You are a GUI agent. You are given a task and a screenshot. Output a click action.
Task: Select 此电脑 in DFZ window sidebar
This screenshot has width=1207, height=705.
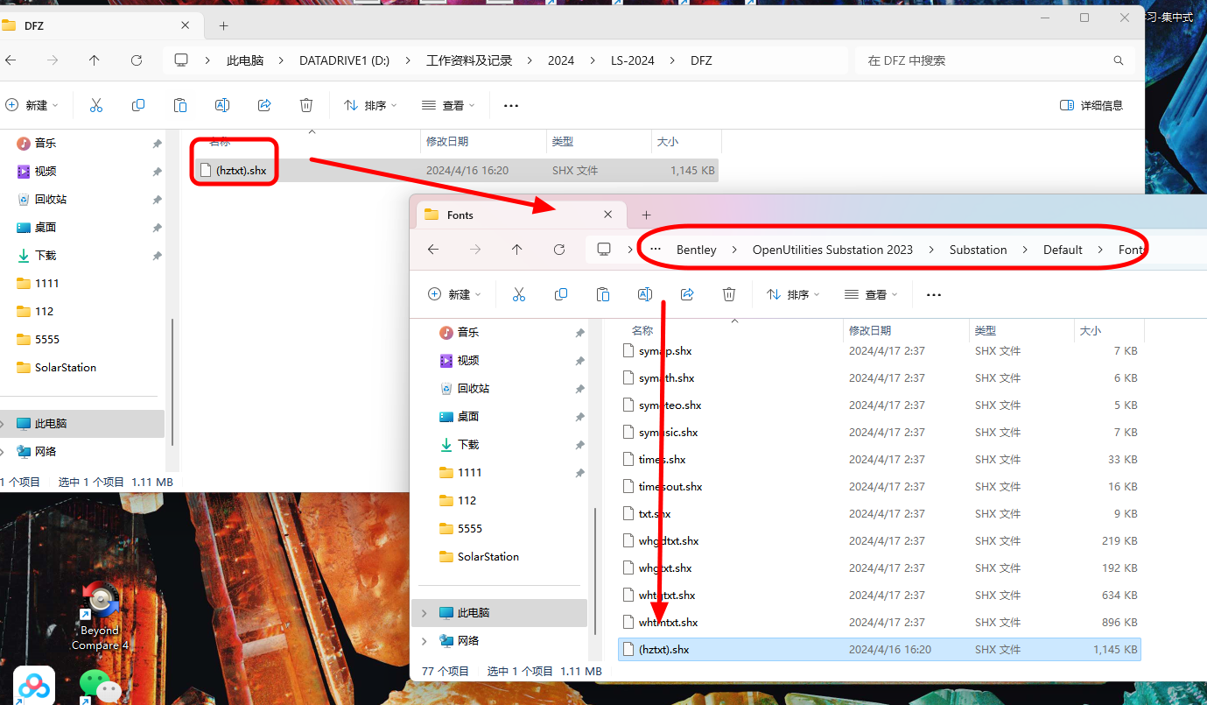[82, 424]
